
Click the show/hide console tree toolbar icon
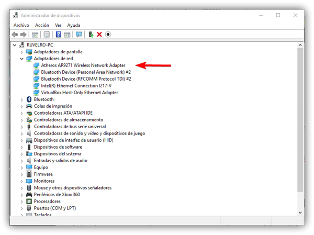click(35, 35)
